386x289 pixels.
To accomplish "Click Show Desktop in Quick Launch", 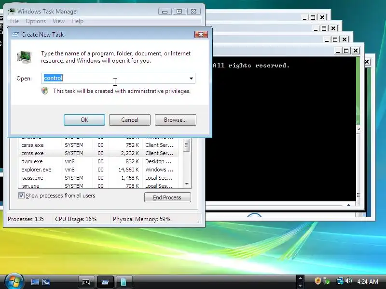I will coord(35,282).
